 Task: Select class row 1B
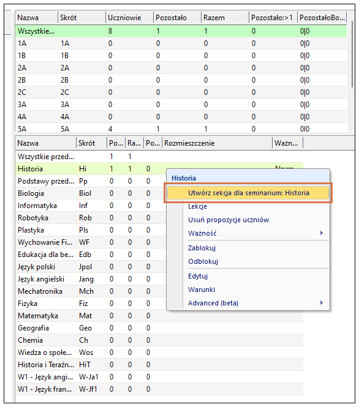181,56
